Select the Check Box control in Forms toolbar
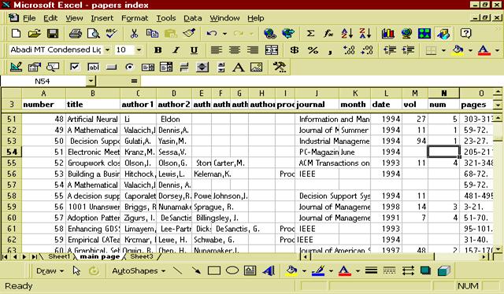The image size is (504, 294). tap(75, 67)
